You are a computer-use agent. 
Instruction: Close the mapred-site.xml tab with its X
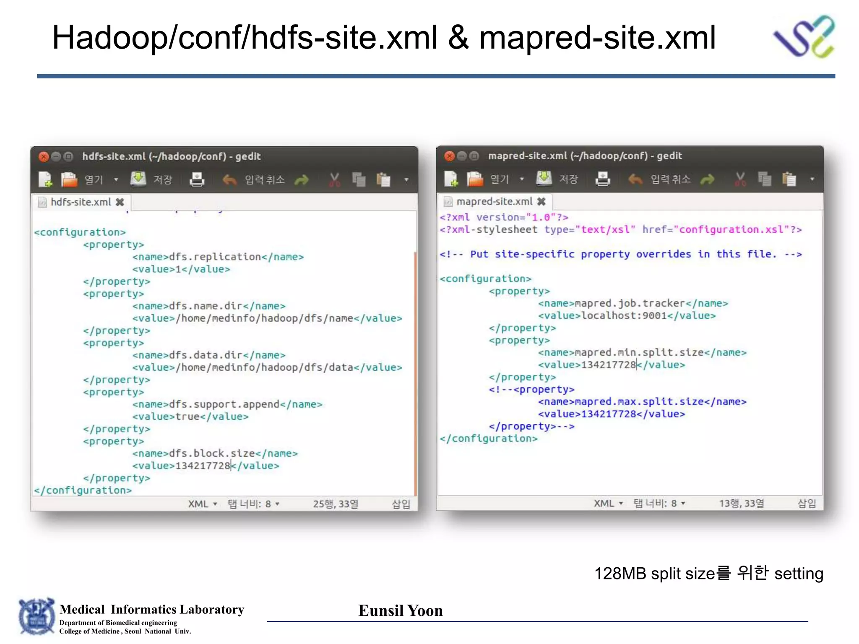(541, 202)
